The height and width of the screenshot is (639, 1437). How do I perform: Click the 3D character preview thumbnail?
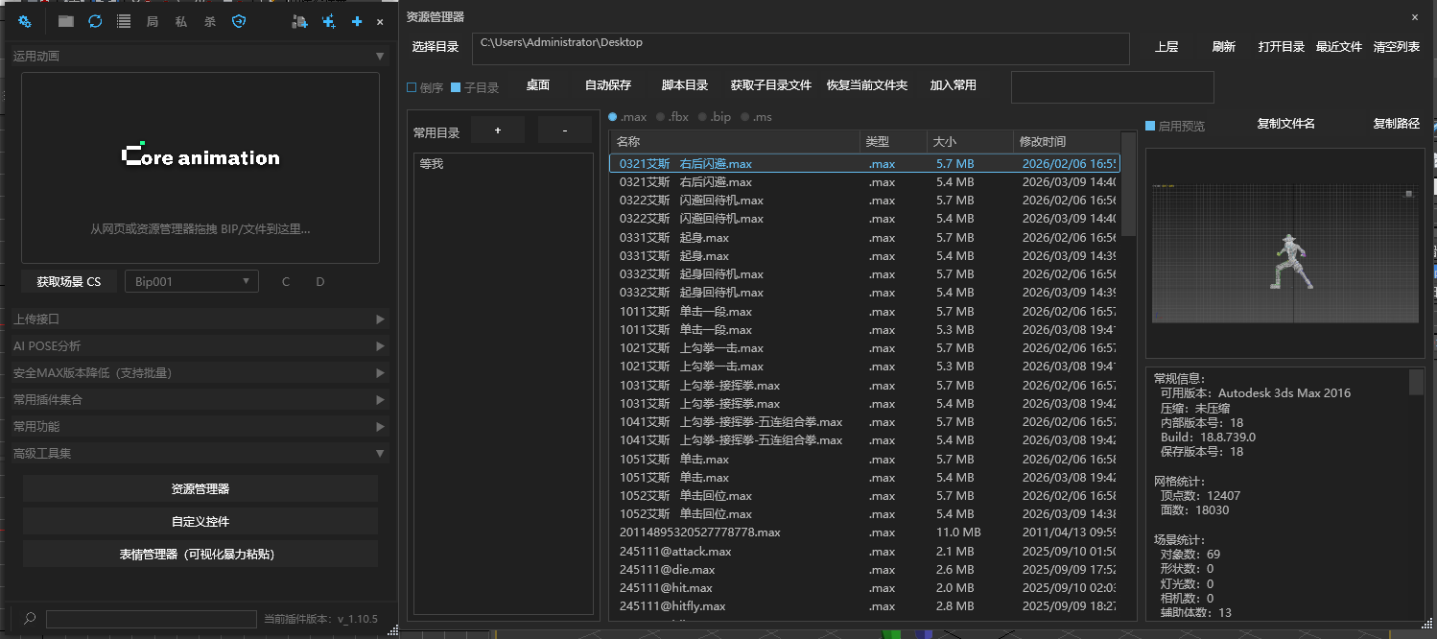(x=1285, y=253)
